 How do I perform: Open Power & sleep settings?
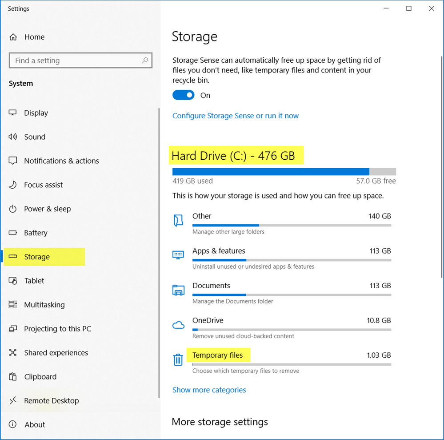(47, 209)
